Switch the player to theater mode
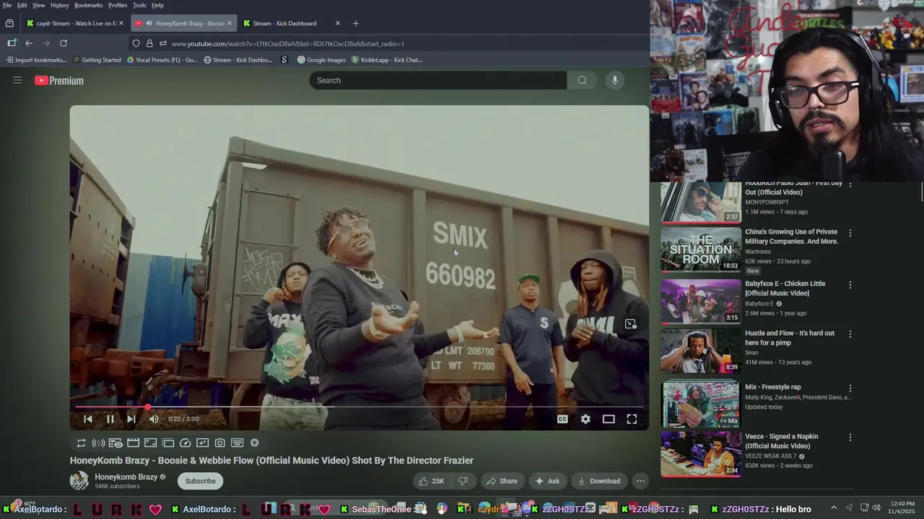Viewport: 924px width, 519px height. pyautogui.click(x=609, y=419)
